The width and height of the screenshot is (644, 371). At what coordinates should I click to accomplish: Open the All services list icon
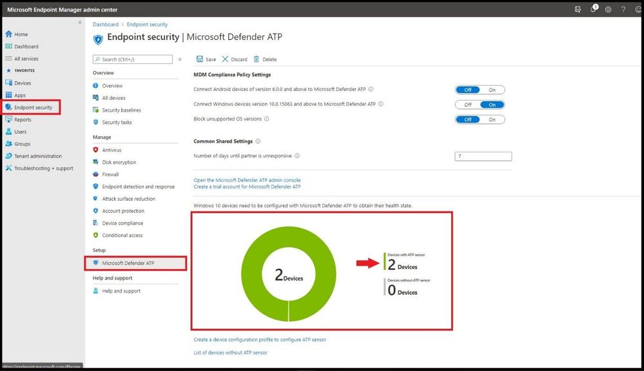point(8,59)
